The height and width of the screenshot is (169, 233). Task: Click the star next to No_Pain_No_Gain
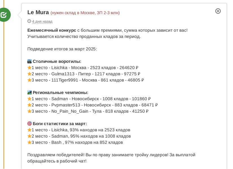point(29,111)
